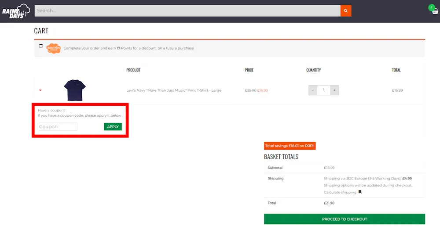Click the Coupon code field
Screen dimensions: 440x229
point(58,126)
